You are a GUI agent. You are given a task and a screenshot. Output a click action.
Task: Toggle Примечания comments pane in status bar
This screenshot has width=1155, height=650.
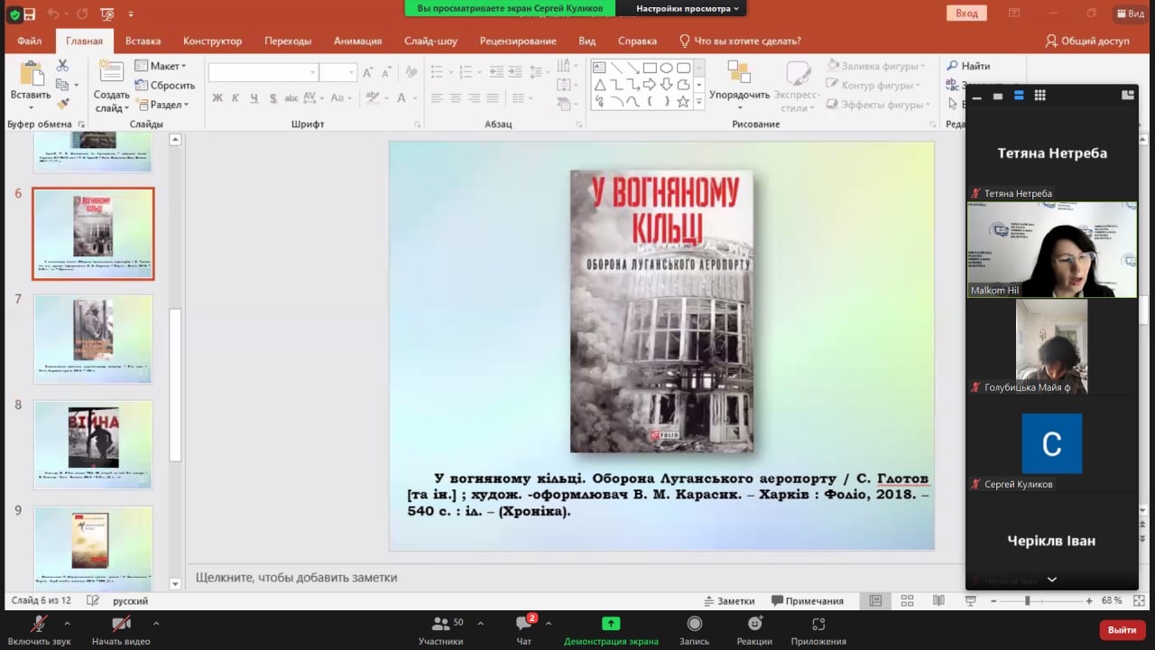(x=808, y=600)
